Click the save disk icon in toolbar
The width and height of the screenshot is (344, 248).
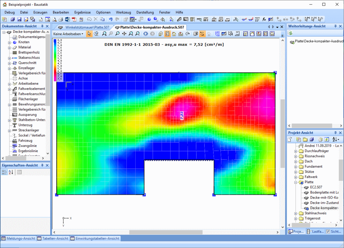tap(19, 19)
